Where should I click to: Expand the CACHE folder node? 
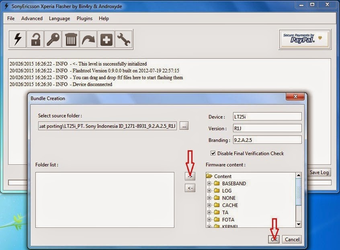[x=209, y=205]
